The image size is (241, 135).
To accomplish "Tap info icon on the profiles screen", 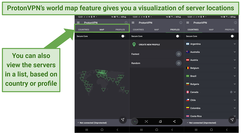I will tap(181, 23).
